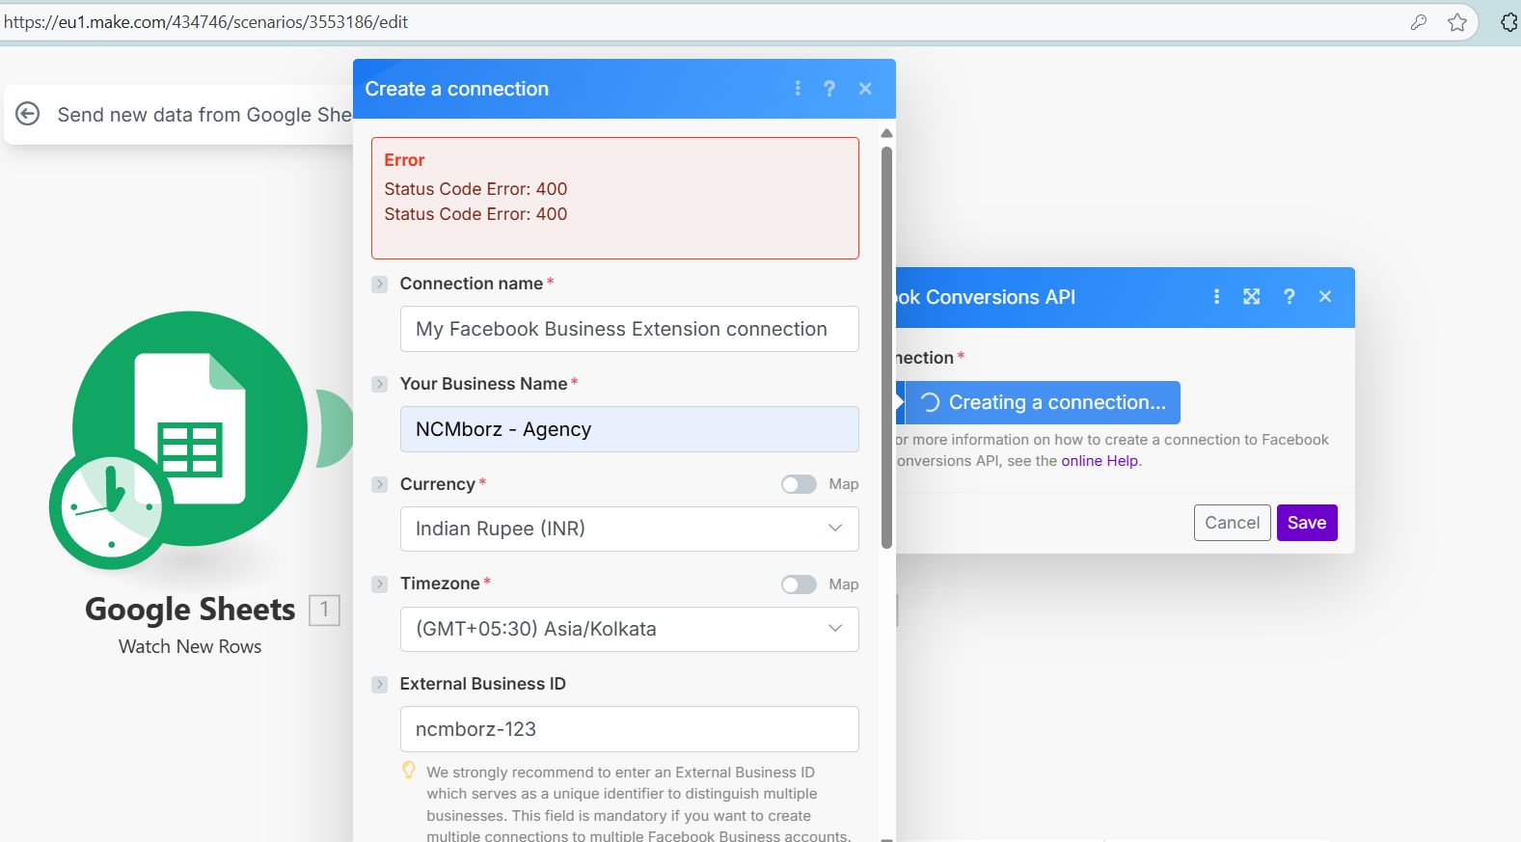This screenshot has width=1521, height=842.
Task: Open the Create a connection options menu
Action: (798, 89)
